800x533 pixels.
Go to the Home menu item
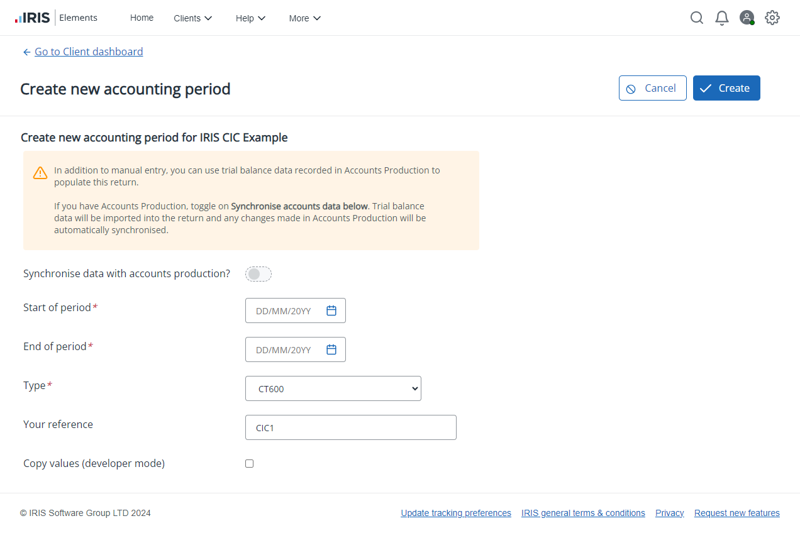coord(142,18)
